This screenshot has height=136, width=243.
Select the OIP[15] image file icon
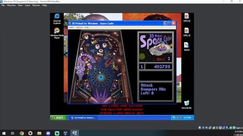point(186,18)
